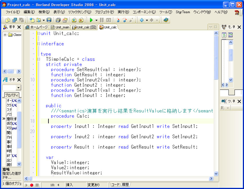Click the new file with star icon
This screenshot has height=189, width=244.
(32, 20)
